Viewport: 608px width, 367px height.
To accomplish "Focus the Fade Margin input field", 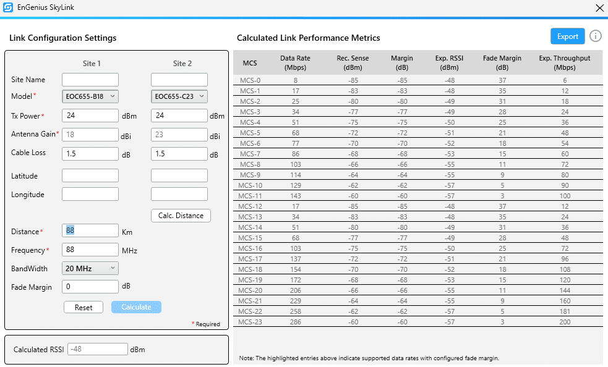I will tap(90, 287).
